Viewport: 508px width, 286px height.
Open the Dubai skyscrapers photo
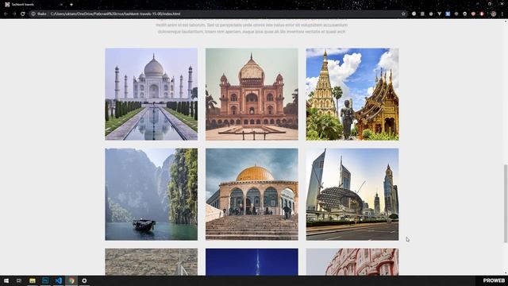point(352,194)
